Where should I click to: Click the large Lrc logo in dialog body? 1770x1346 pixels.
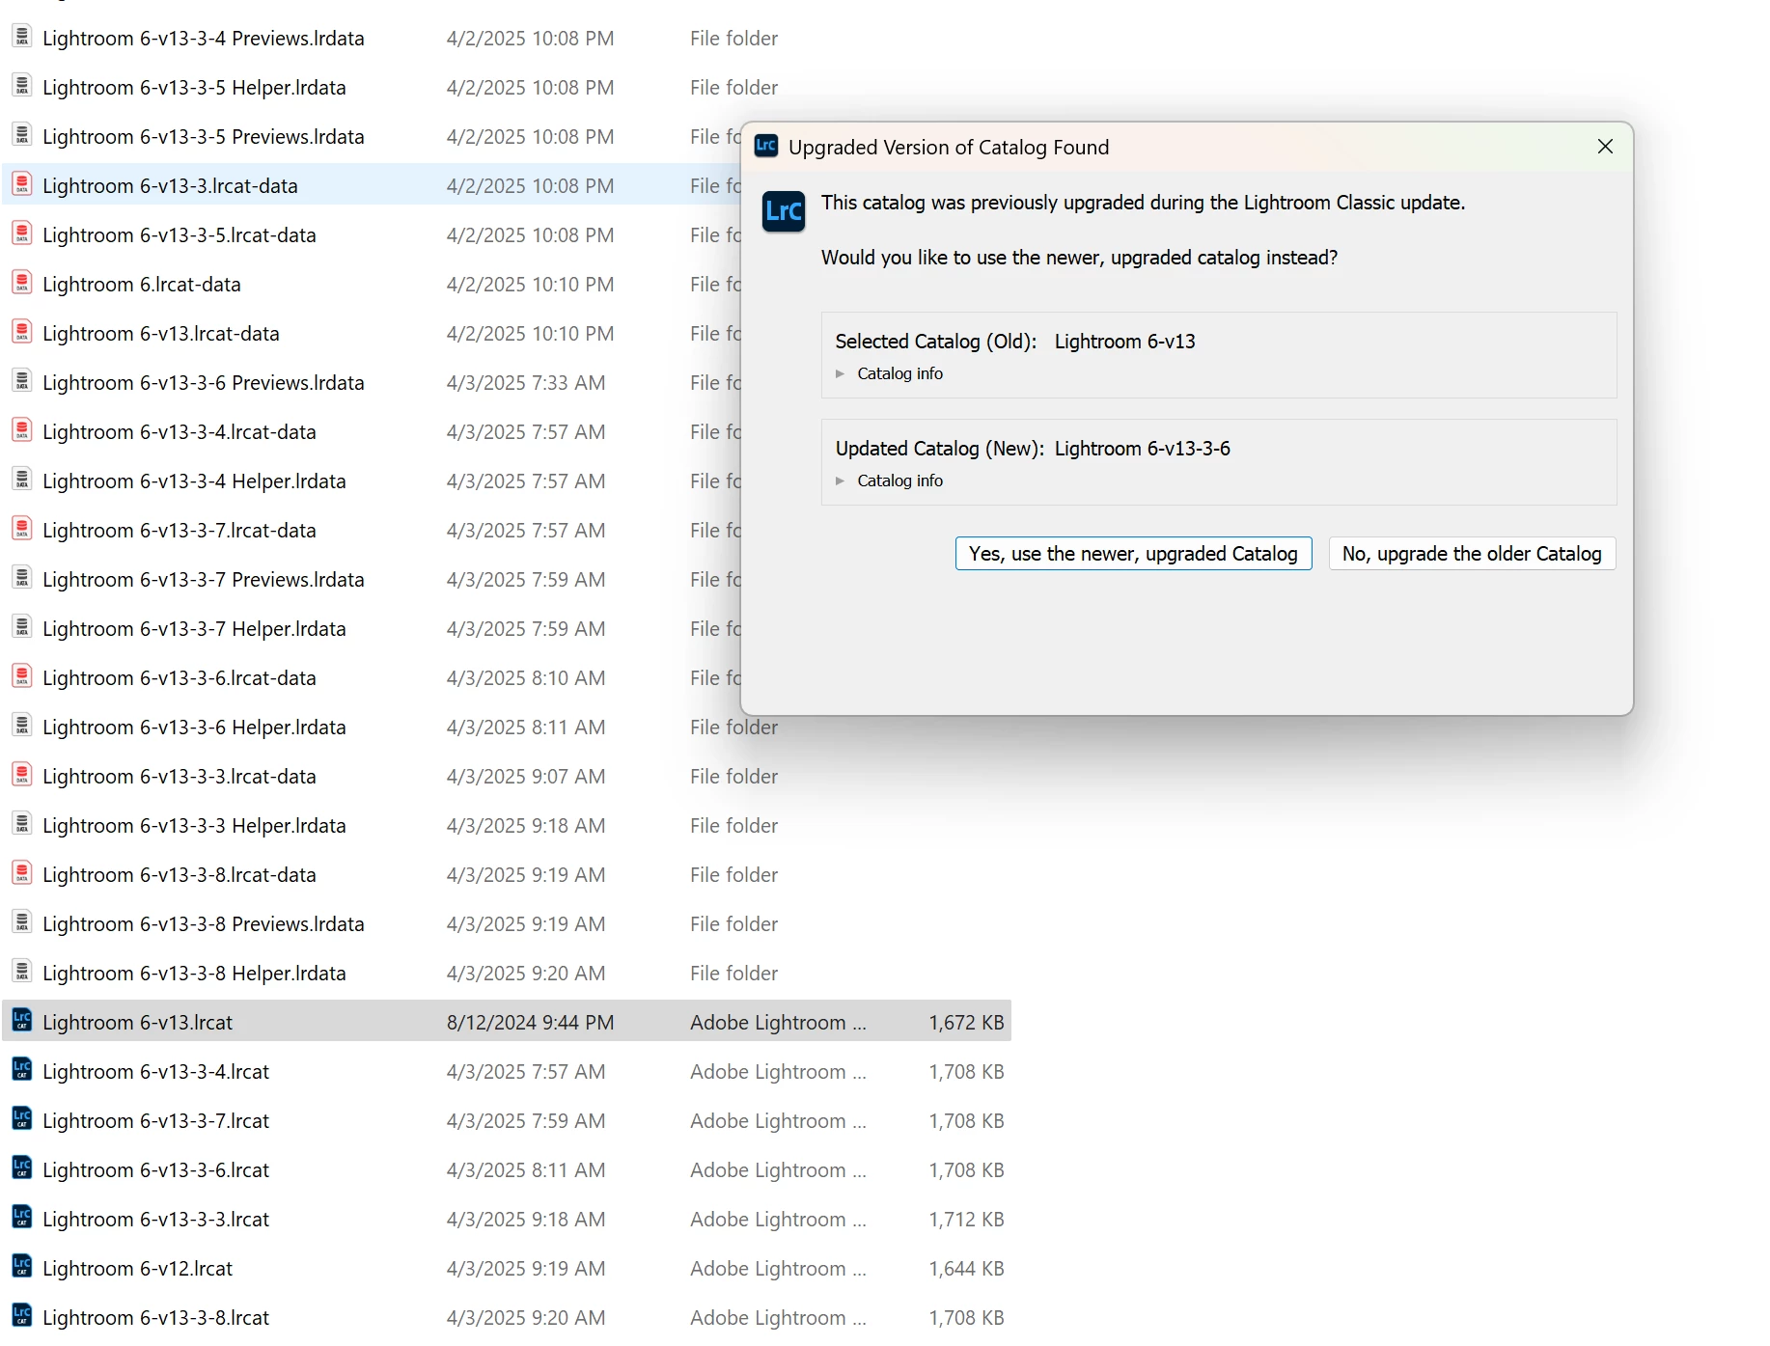pyautogui.click(x=784, y=211)
